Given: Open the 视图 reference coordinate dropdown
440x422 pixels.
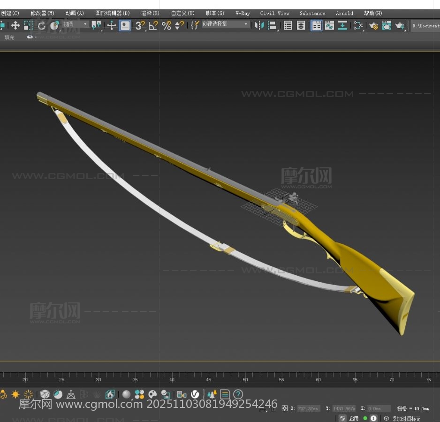Looking at the screenshot, I should (x=75, y=24).
